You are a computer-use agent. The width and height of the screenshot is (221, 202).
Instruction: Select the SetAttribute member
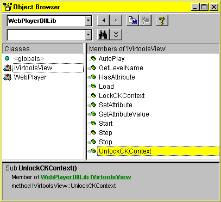116,105
